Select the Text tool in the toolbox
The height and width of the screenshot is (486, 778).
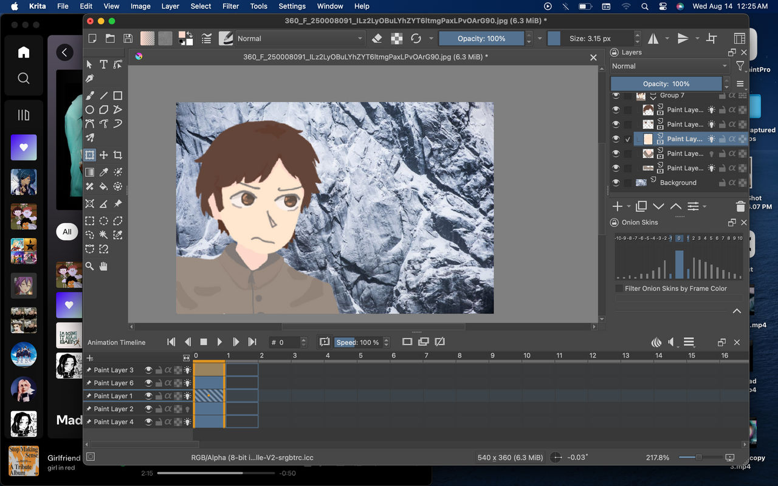point(103,64)
